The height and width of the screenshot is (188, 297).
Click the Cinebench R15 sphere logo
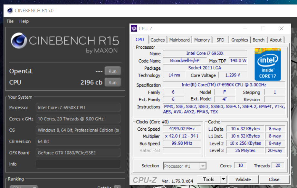click(x=19, y=40)
